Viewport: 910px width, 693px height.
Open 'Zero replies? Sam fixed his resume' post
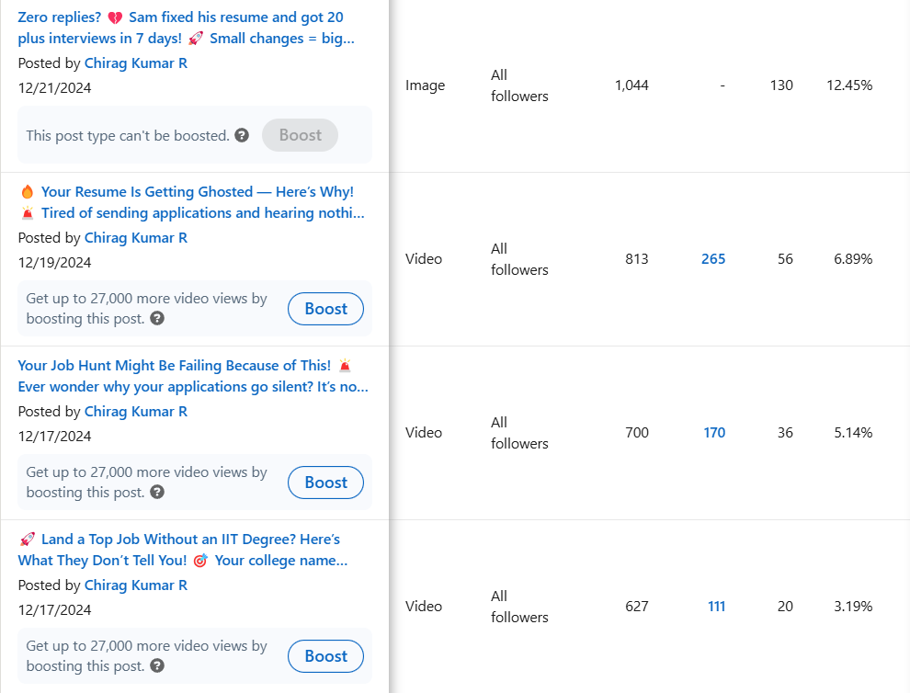[x=187, y=28]
